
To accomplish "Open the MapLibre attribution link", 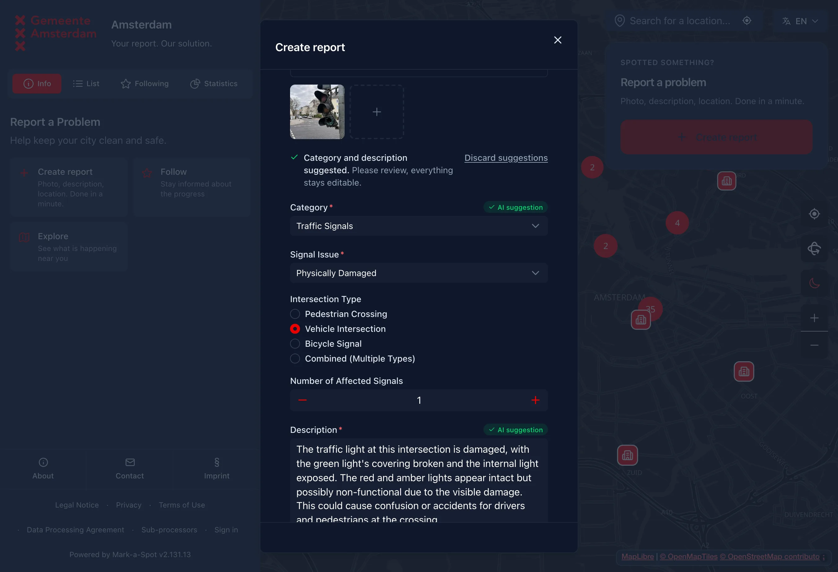I will [x=637, y=557].
